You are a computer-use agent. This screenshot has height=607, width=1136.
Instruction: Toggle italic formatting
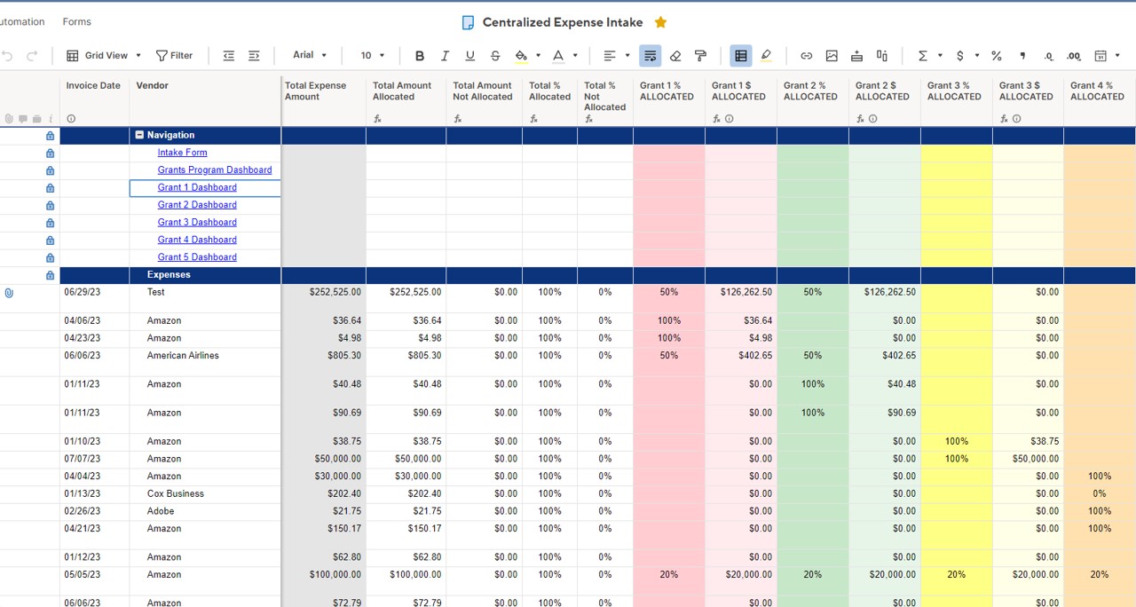pyautogui.click(x=445, y=56)
